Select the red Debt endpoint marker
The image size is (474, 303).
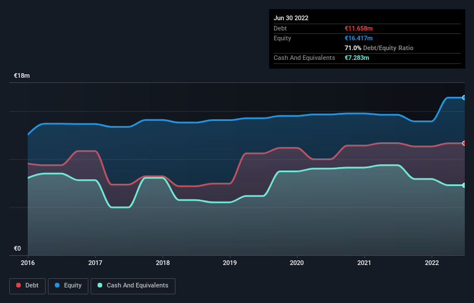464,143
